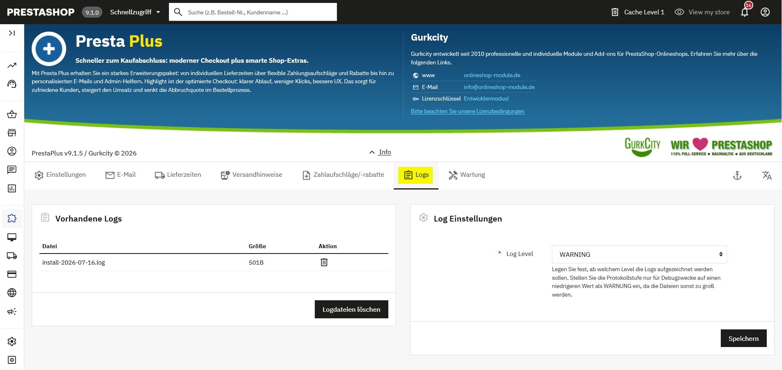Open the user account profile icon

(x=765, y=12)
